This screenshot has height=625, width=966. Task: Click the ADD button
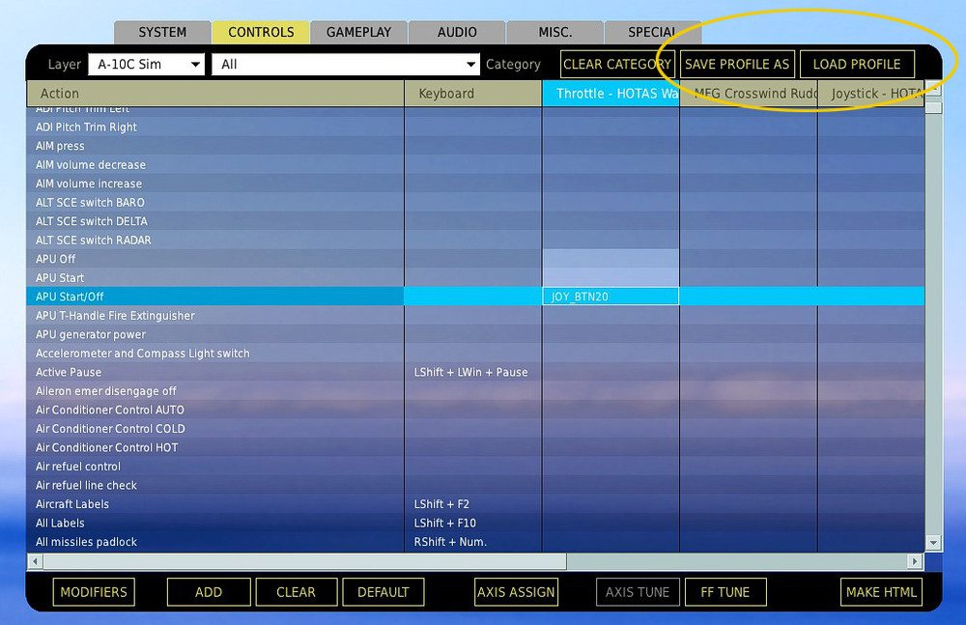(x=209, y=592)
